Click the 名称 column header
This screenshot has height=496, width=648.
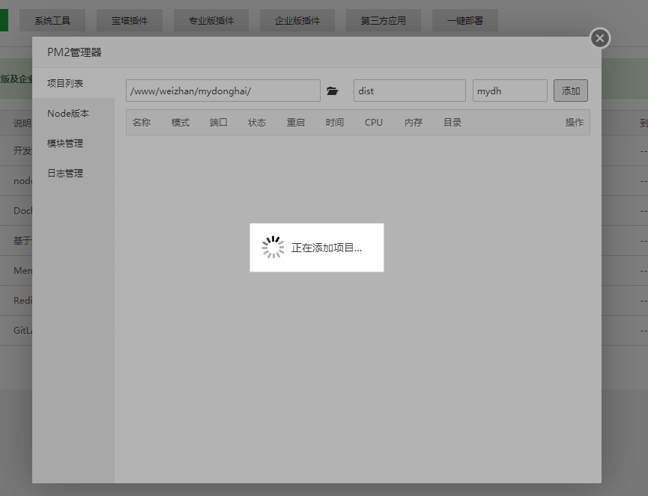(x=142, y=123)
